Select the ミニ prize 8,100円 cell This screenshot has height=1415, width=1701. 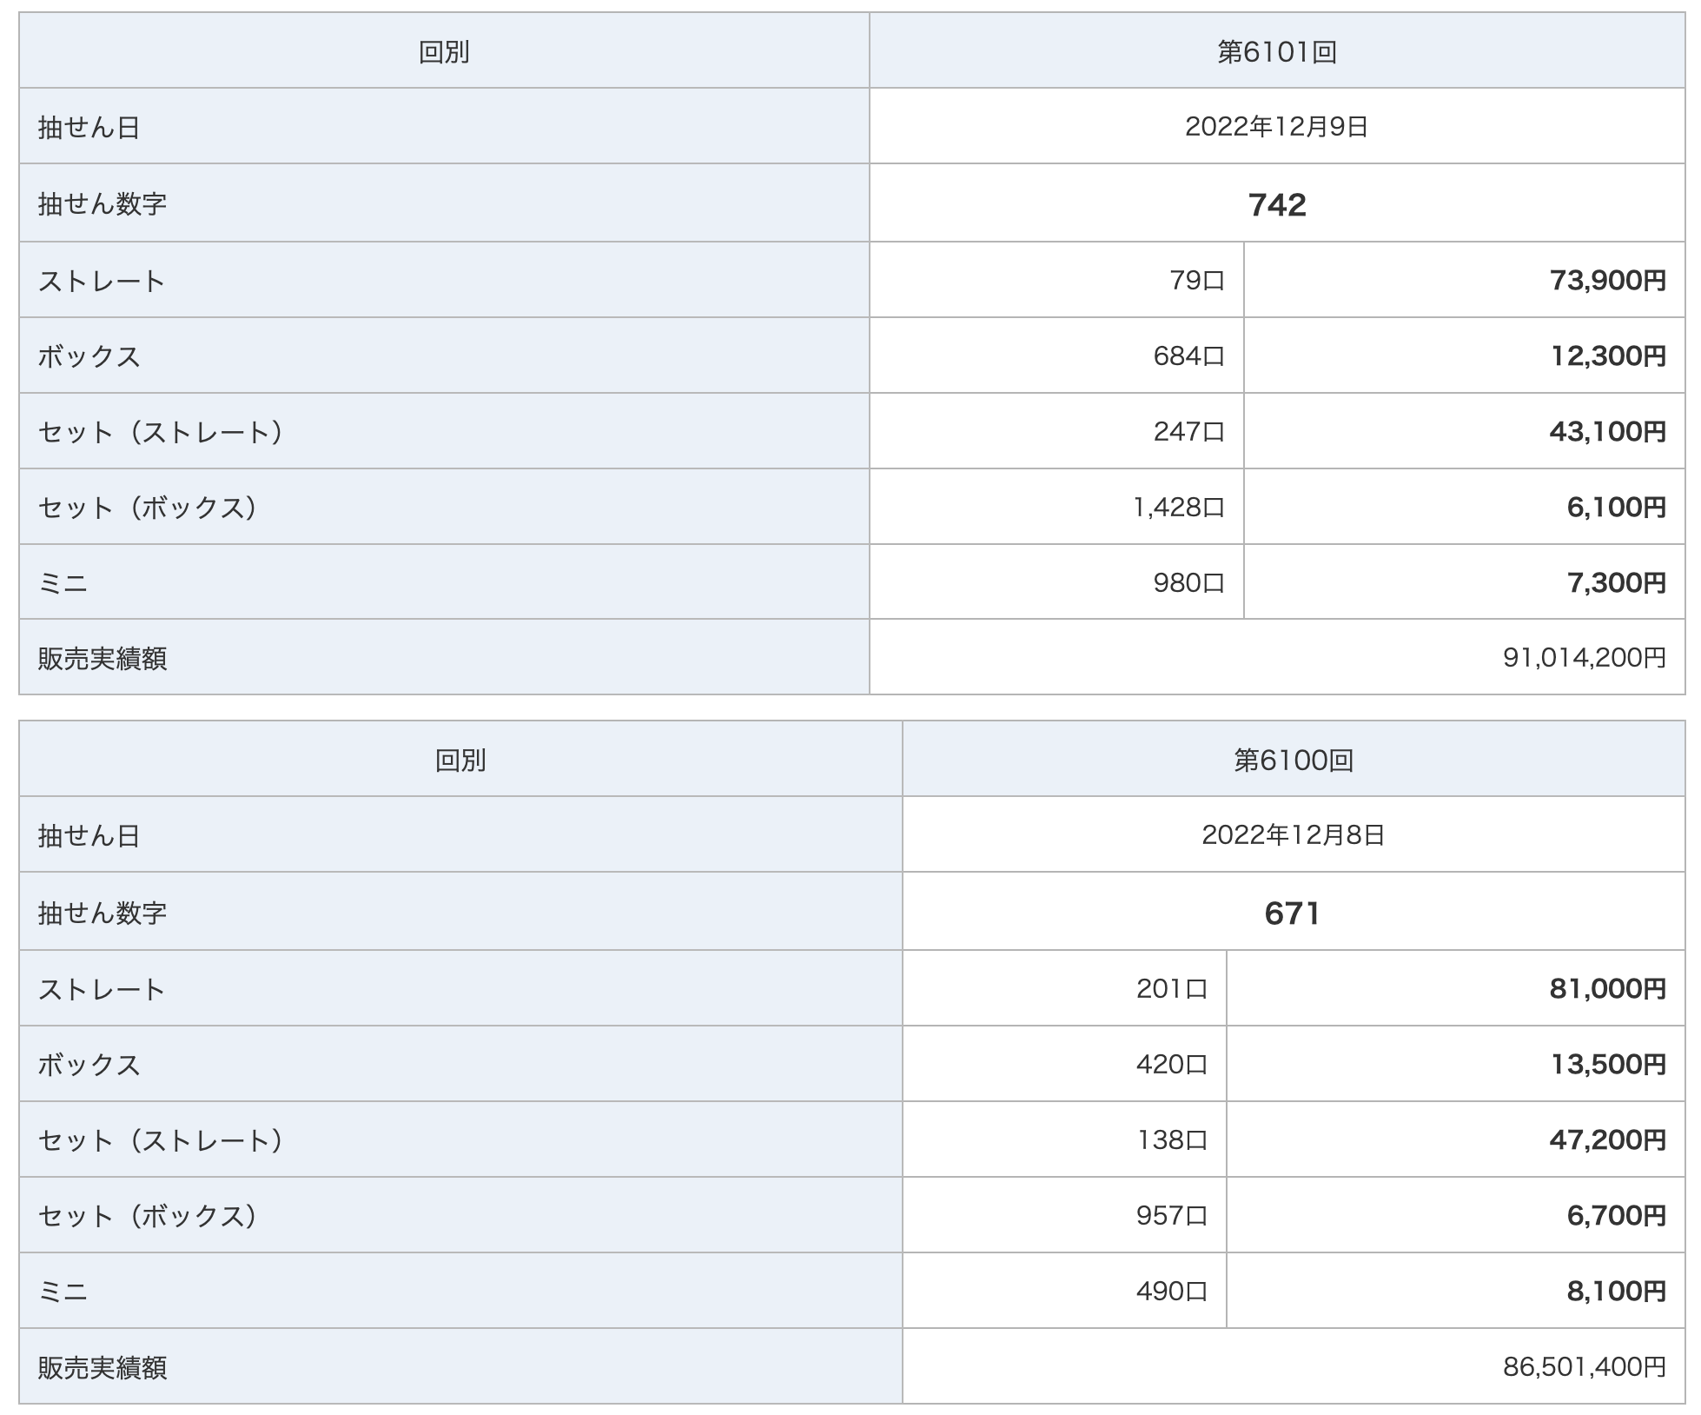coord(1456,1291)
